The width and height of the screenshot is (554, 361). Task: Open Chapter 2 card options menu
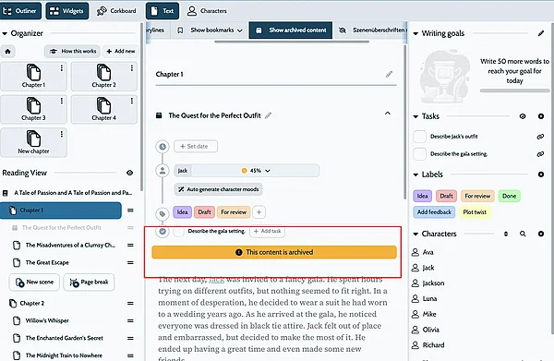132,68
